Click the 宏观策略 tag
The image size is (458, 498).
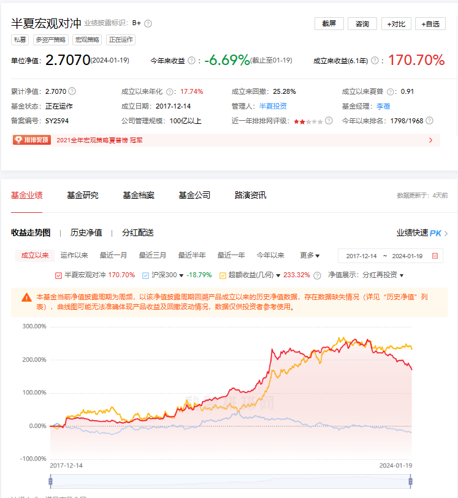pyautogui.click(x=87, y=40)
